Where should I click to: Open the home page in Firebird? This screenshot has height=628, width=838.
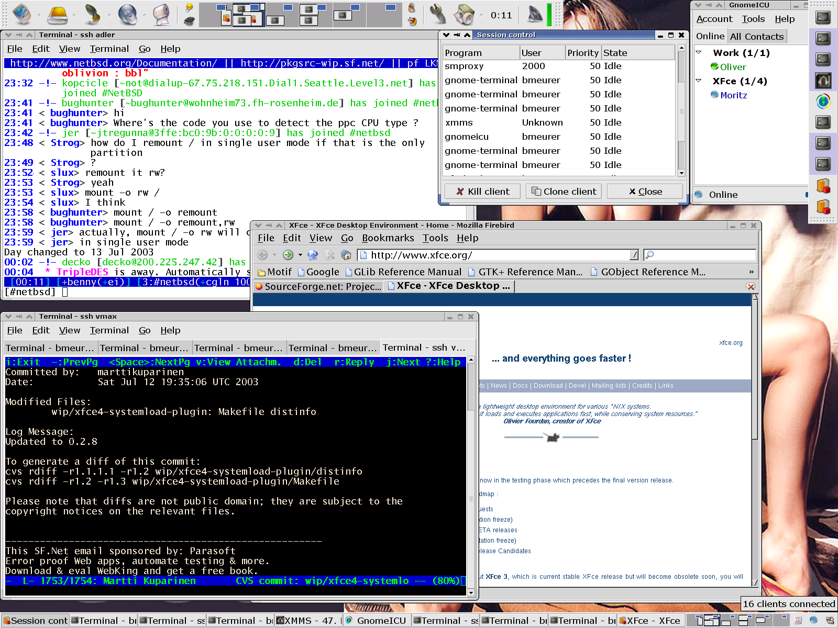click(346, 255)
